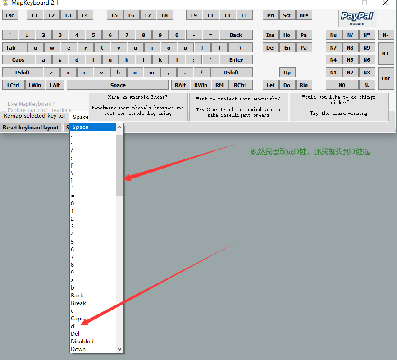
Task: Open the SmartBreak eye-sight promo
Action: 238,107
